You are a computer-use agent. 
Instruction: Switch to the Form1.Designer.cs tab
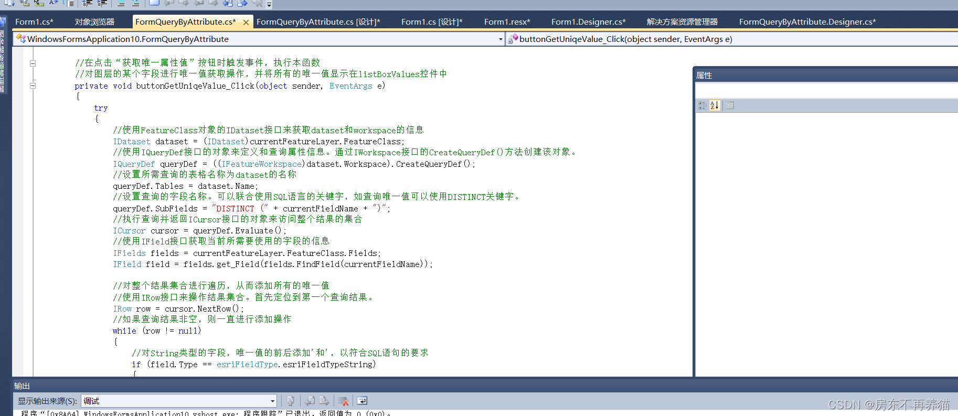point(588,22)
